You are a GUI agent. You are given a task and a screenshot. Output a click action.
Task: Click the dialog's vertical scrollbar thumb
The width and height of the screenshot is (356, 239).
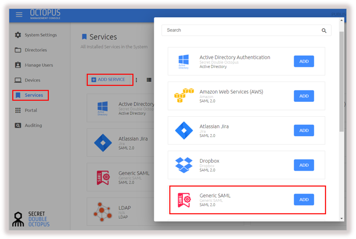pos(341,81)
